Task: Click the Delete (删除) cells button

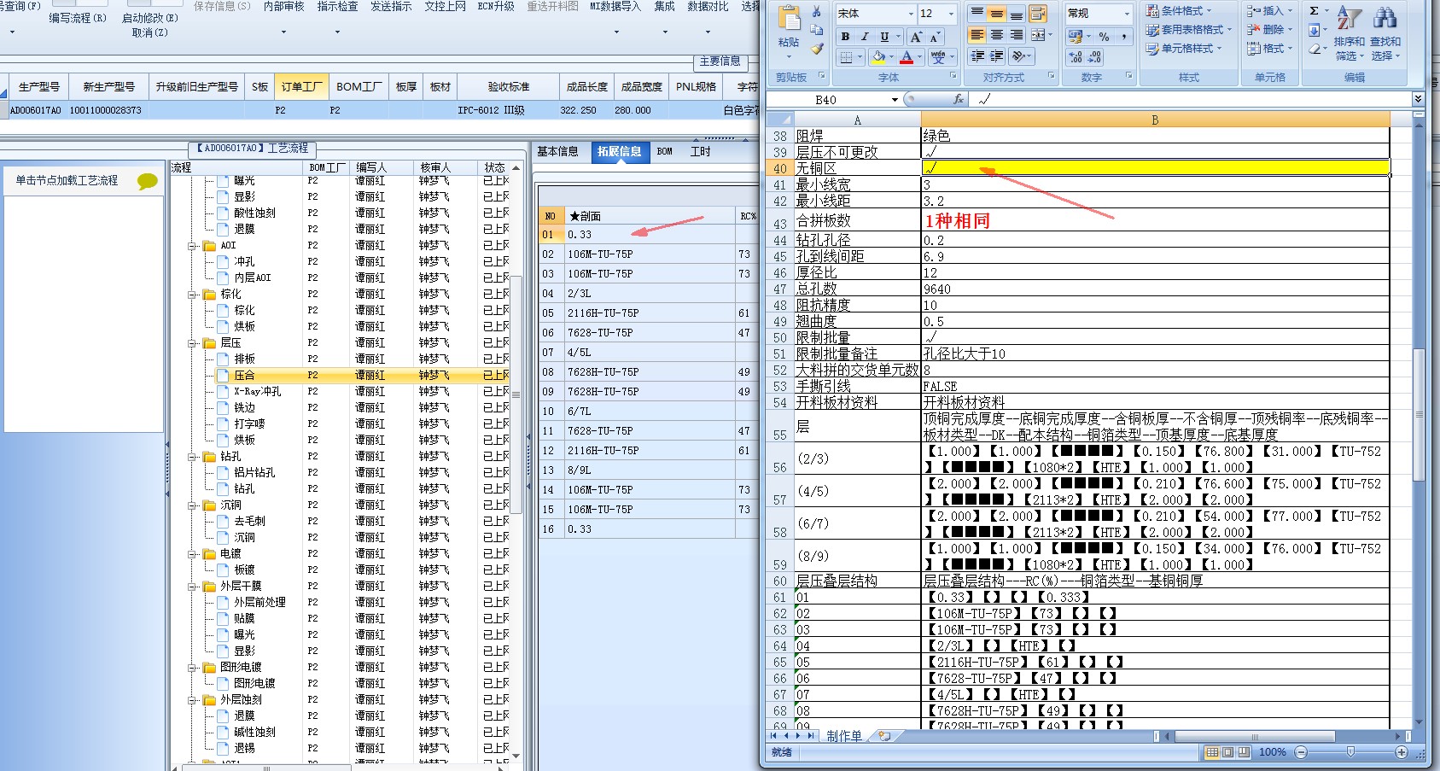Action: click(1268, 30)
